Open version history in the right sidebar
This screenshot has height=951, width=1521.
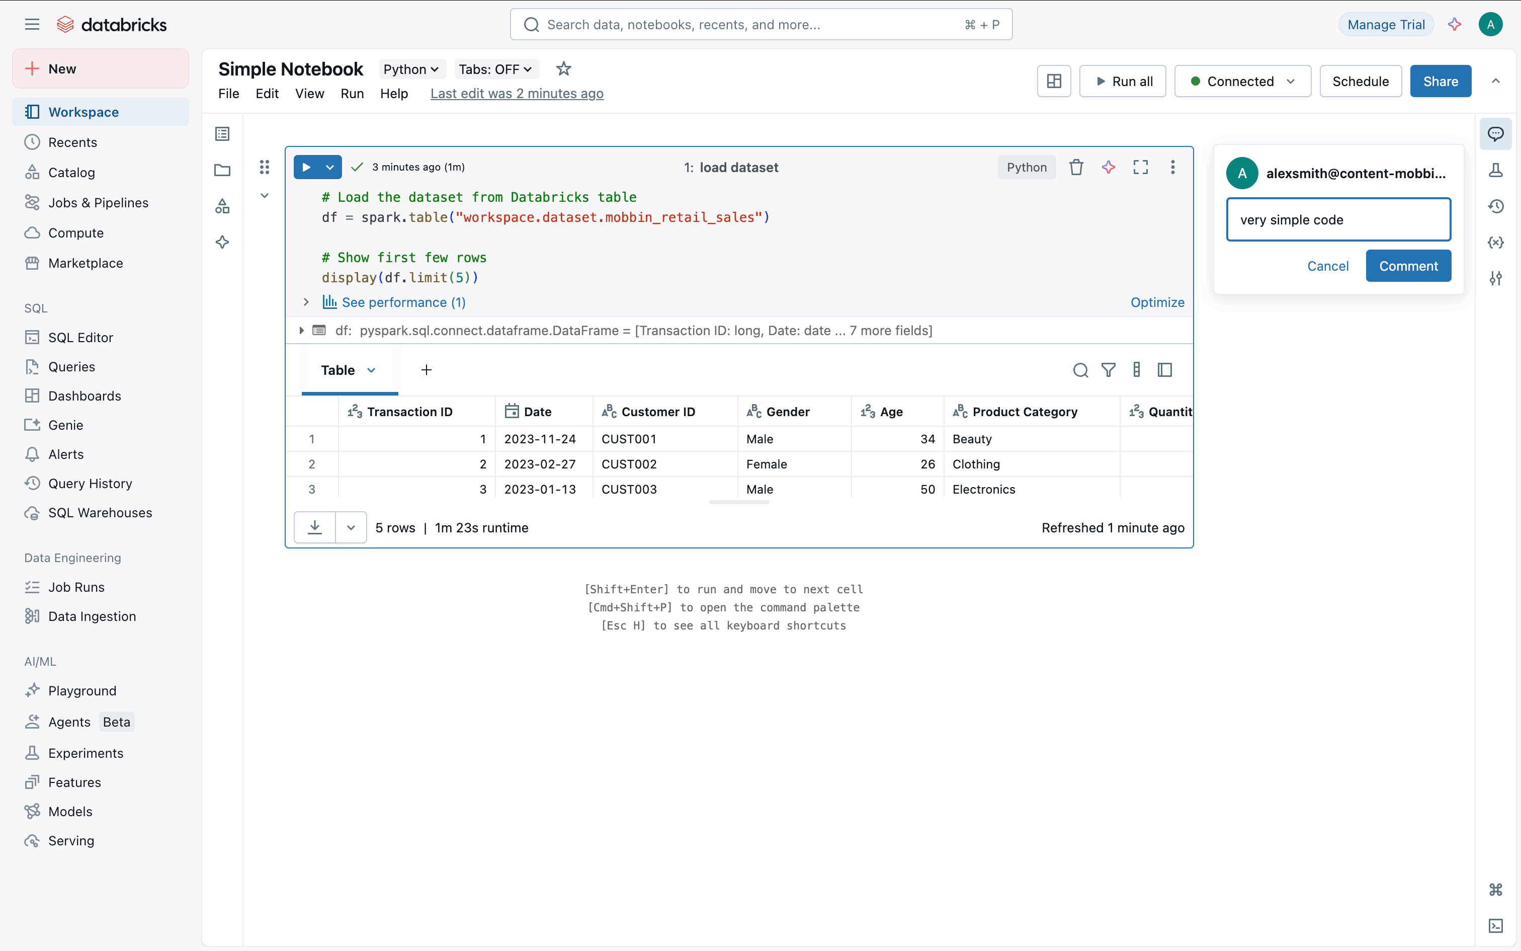1495,206
